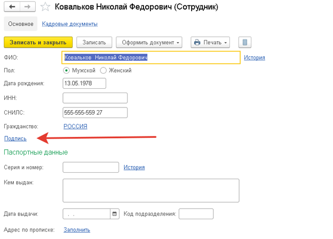Click Заполнить link for registration address
The width and height of the screenshot is (333, 239).
(x=77, y=230)
